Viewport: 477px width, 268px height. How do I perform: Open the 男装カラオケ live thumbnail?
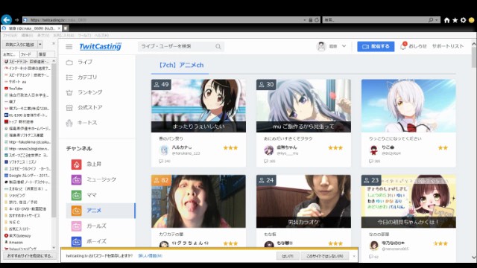pyautogui.click(x=303, y=201)
